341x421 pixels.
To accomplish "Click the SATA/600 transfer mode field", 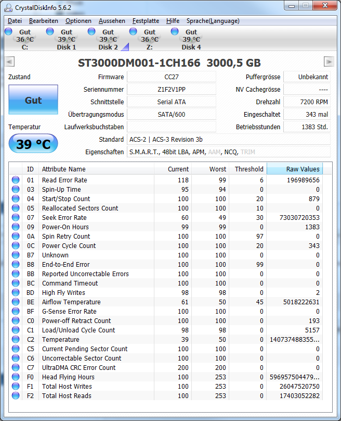I will tap(172, 115).
